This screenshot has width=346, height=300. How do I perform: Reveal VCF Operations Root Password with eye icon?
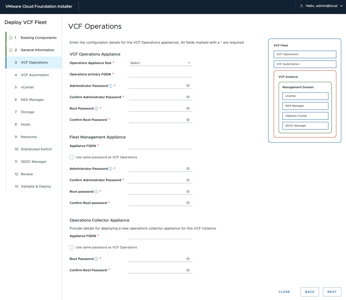[x=188, y=108]
